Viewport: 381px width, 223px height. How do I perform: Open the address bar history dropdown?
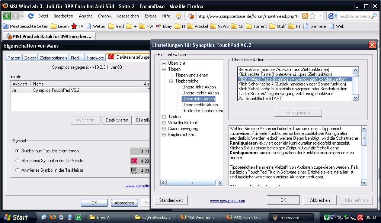[320, 16]
